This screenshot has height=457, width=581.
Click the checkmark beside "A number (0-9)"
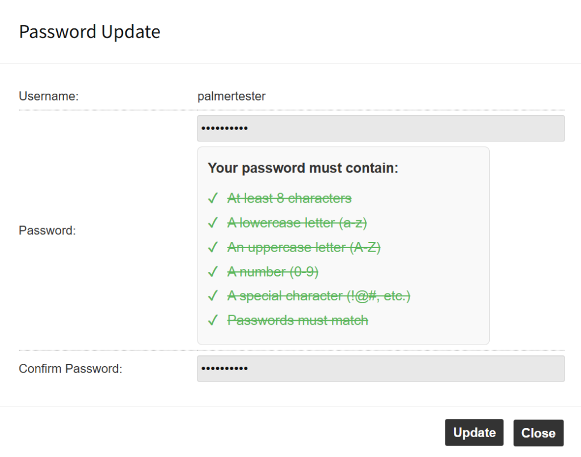coord(213,272)
